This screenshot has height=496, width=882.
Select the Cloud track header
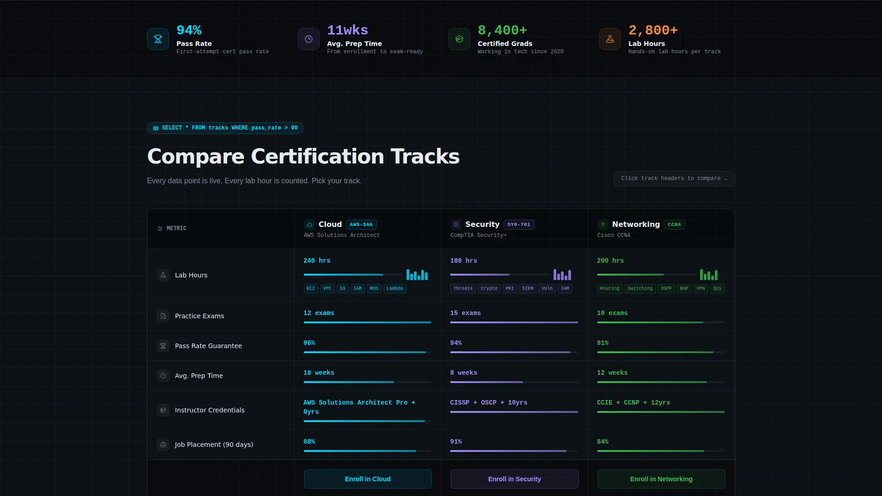pyautogui.click(x=367, y=229)
